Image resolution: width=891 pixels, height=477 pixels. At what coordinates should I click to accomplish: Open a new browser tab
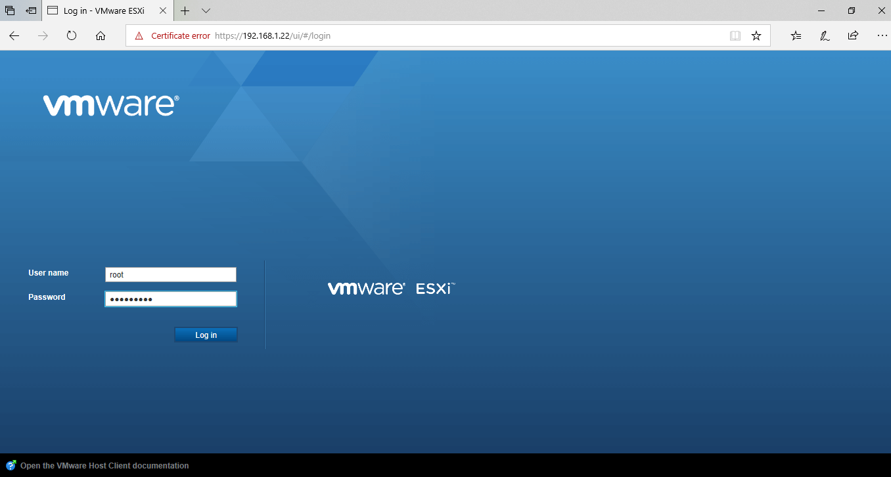point(185,10)
